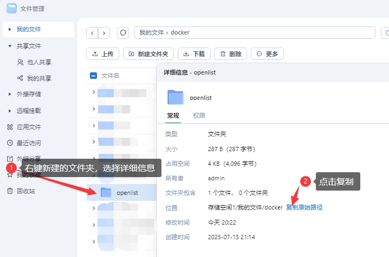Viewport: 389px width, 257px height.
Task: Open the More (更多) actions button
Action: [267, 54]
